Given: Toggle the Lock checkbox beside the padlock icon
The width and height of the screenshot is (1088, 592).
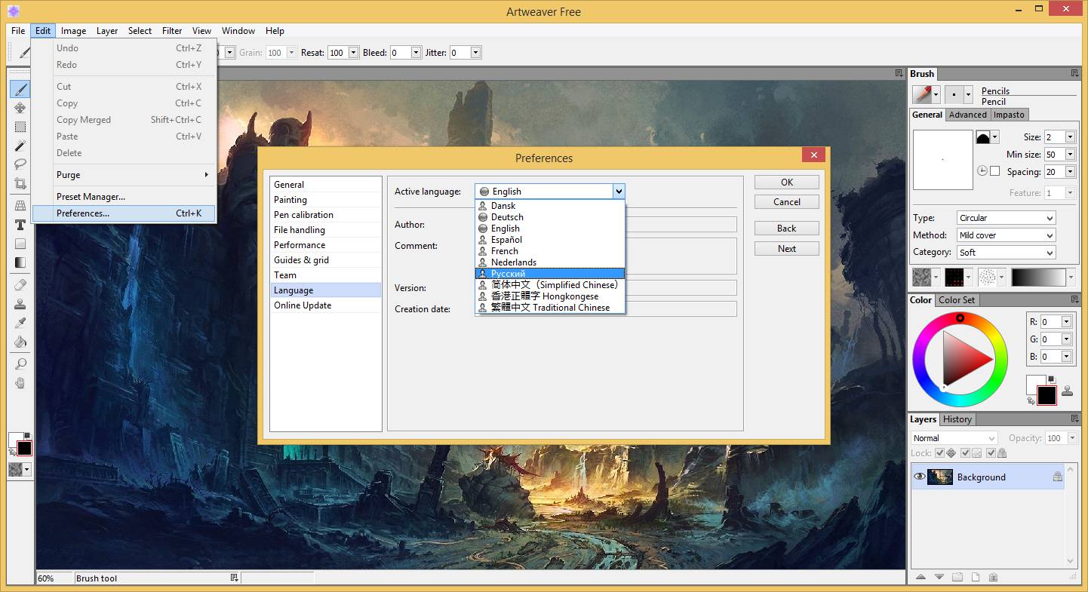Looking at the screenshot, I should tap(991, 453).
